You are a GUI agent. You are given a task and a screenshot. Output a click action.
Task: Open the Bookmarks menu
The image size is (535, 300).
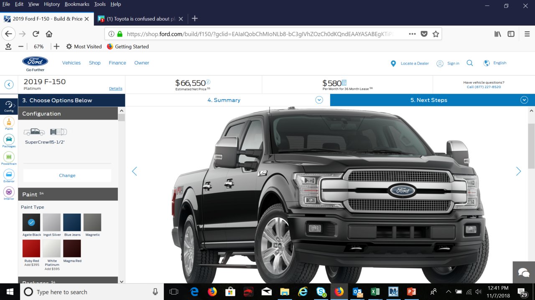coord(77,4)
